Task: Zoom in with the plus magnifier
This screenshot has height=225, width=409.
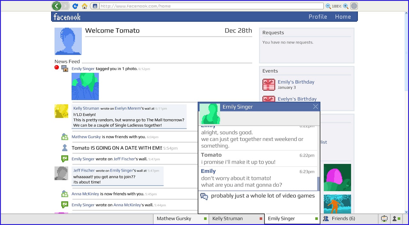Action: tap(346, 6)
